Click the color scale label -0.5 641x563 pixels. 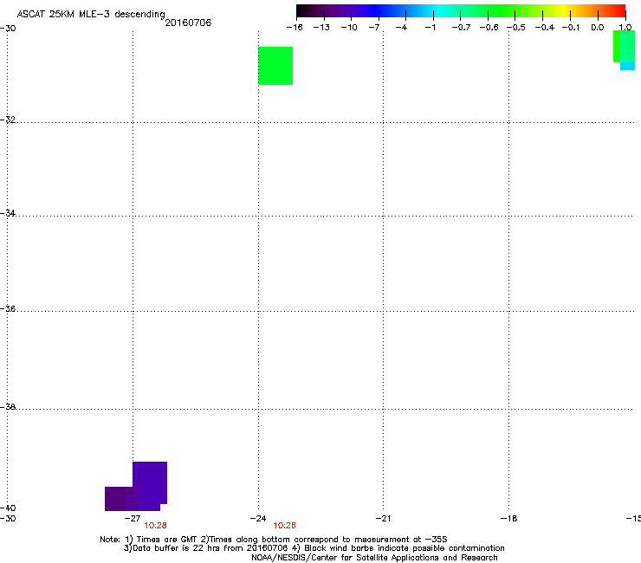[516, 28]
